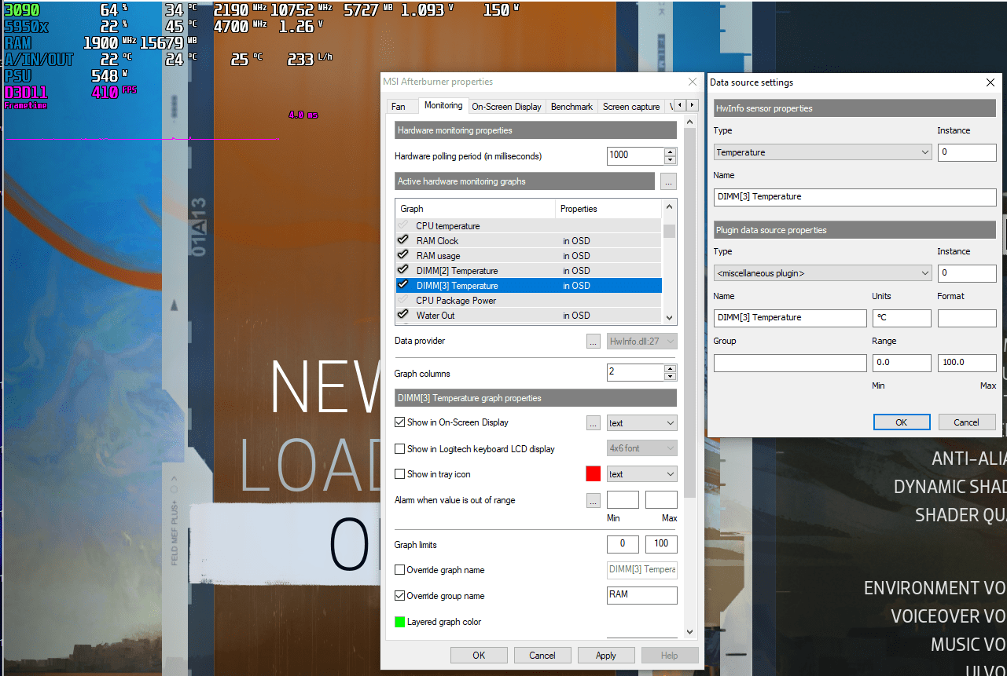
Task: Cancel the Data source settings dialog
Action: click(967, 422)
